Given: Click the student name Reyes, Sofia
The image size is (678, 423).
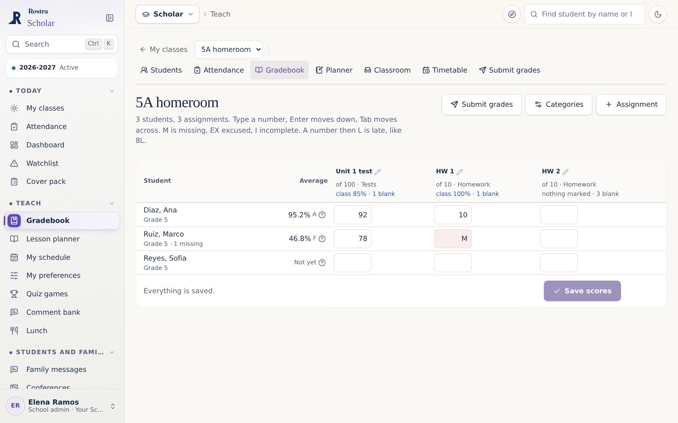Looking at the screenshot, I should [165, 258].
